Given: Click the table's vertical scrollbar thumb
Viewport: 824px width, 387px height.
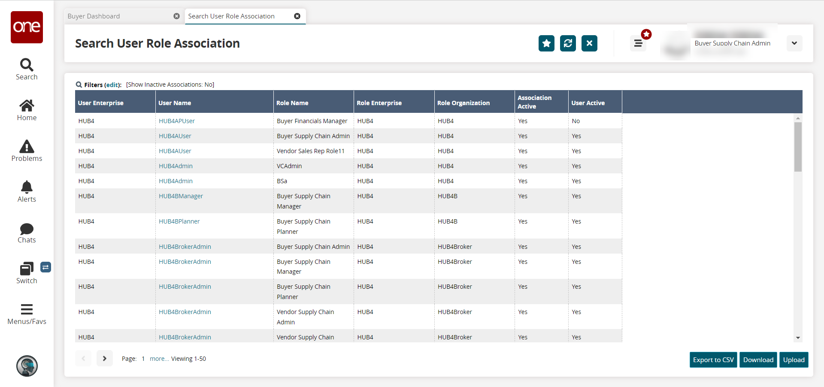Looking at the screenshot, I should point(798,147).
